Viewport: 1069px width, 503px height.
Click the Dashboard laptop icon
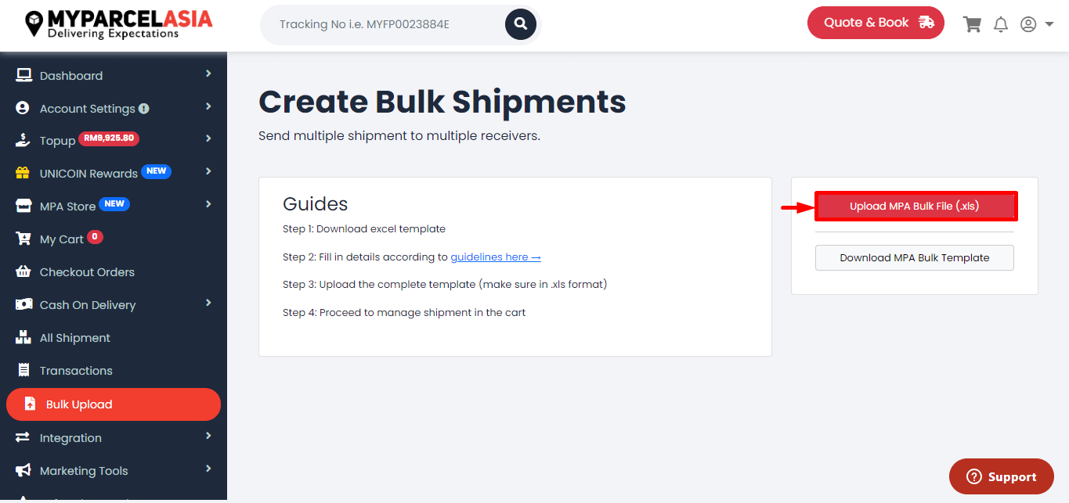tap(23, 75)
